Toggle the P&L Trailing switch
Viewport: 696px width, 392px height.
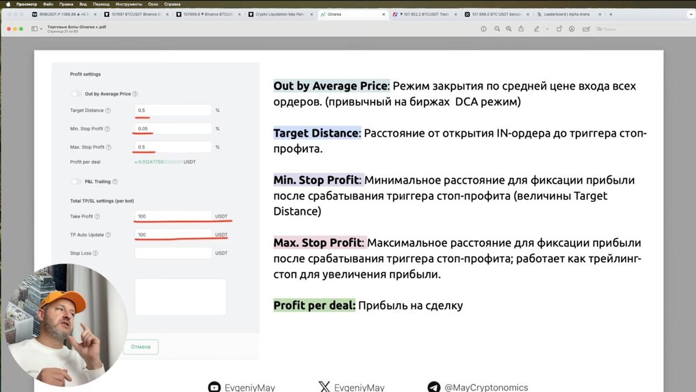pyautogui.click(x=76, y=182)
